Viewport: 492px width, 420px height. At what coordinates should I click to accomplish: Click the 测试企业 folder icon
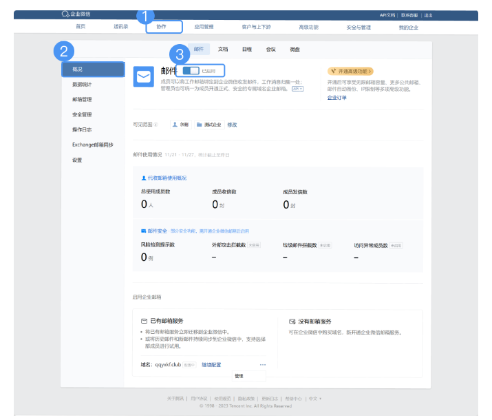pyautogui.click(x=199, y=125)
